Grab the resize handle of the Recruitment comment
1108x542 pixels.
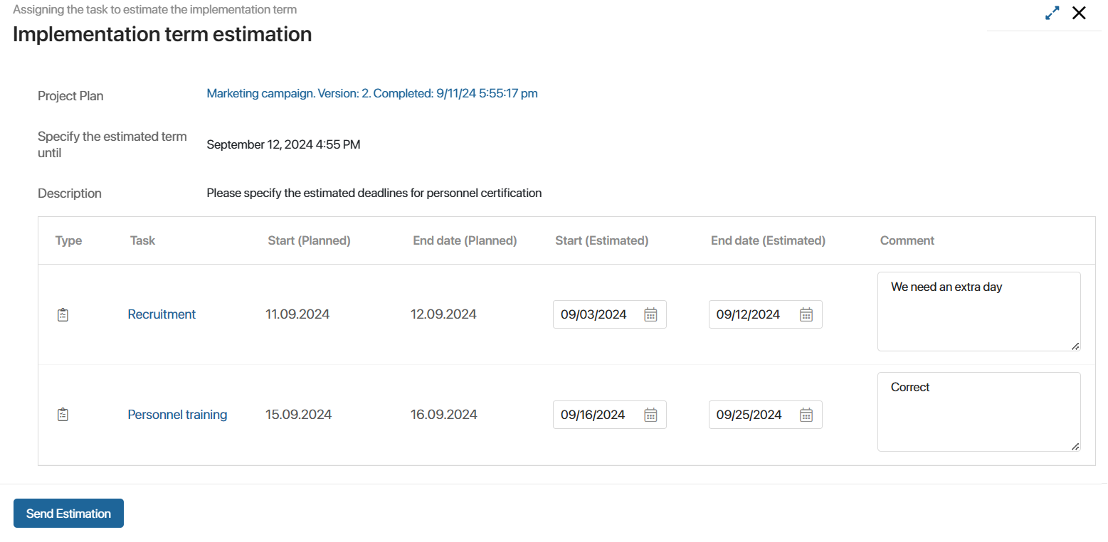point(1075,346)
